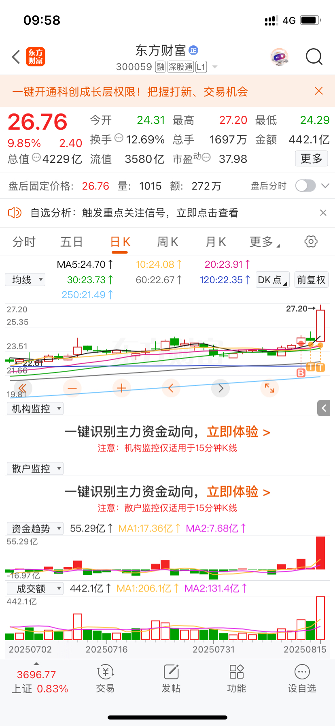Tap 立即体验 in 机构监控 panel
The image size is (335, 726).
[x=238, y=432]
